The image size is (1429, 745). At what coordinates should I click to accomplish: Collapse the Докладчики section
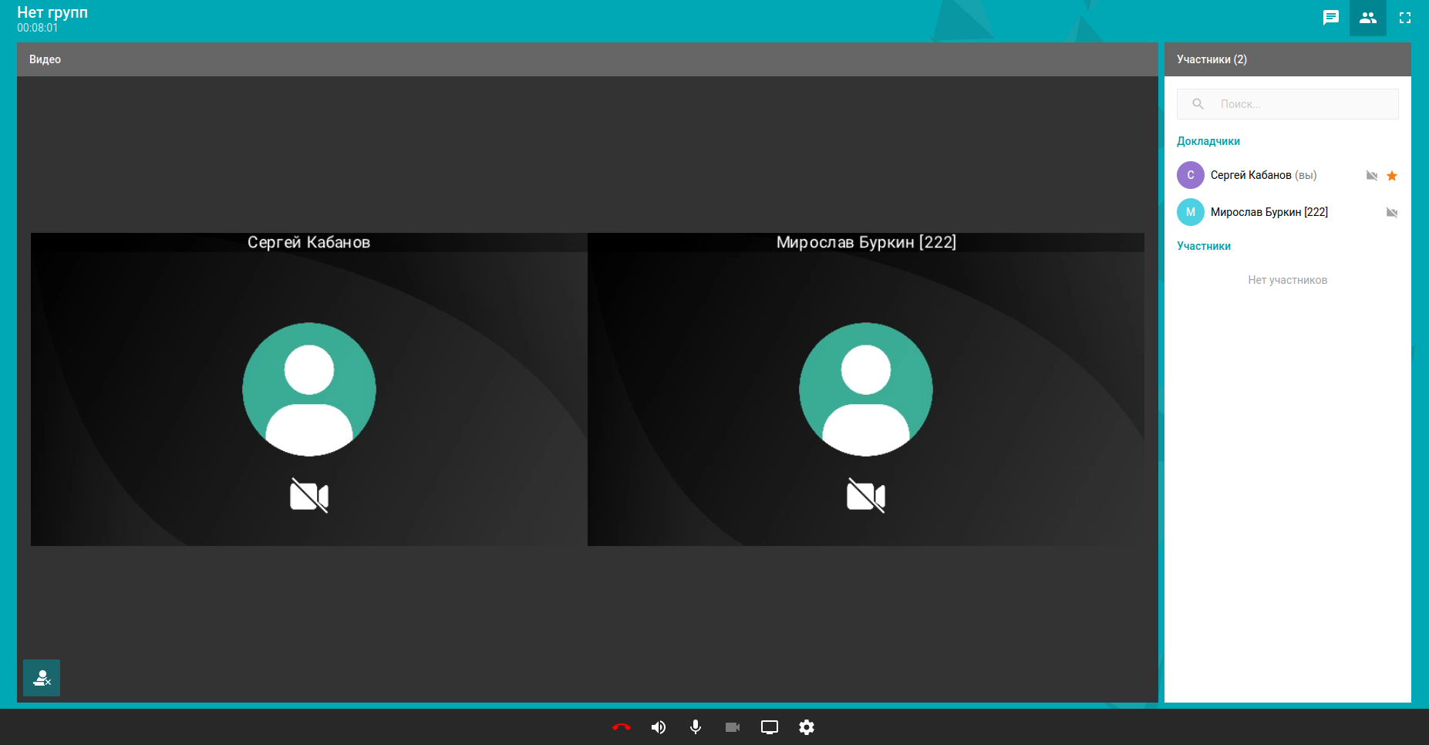click(x=1208, y=141)
